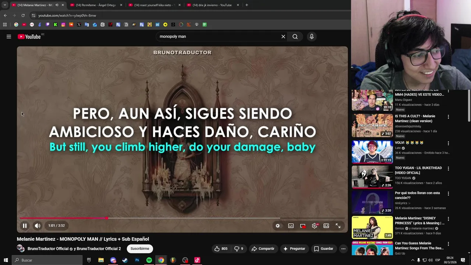This screenshot has width=471, height=265.
Task: Open Epic Games from the taskbar
Action: tap(89, 260)
